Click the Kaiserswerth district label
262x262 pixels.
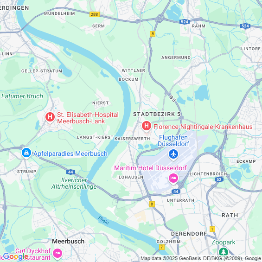pos(132,139)
